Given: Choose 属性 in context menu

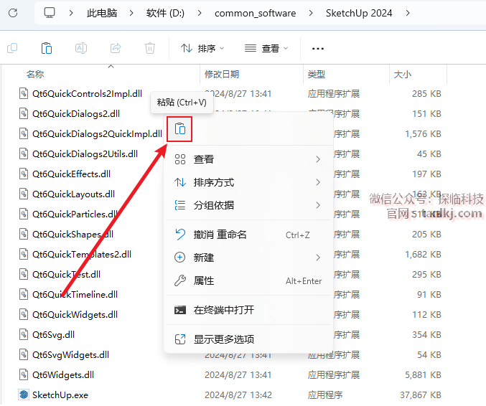Looking at the screenshot, I should [x=248, y=280].
